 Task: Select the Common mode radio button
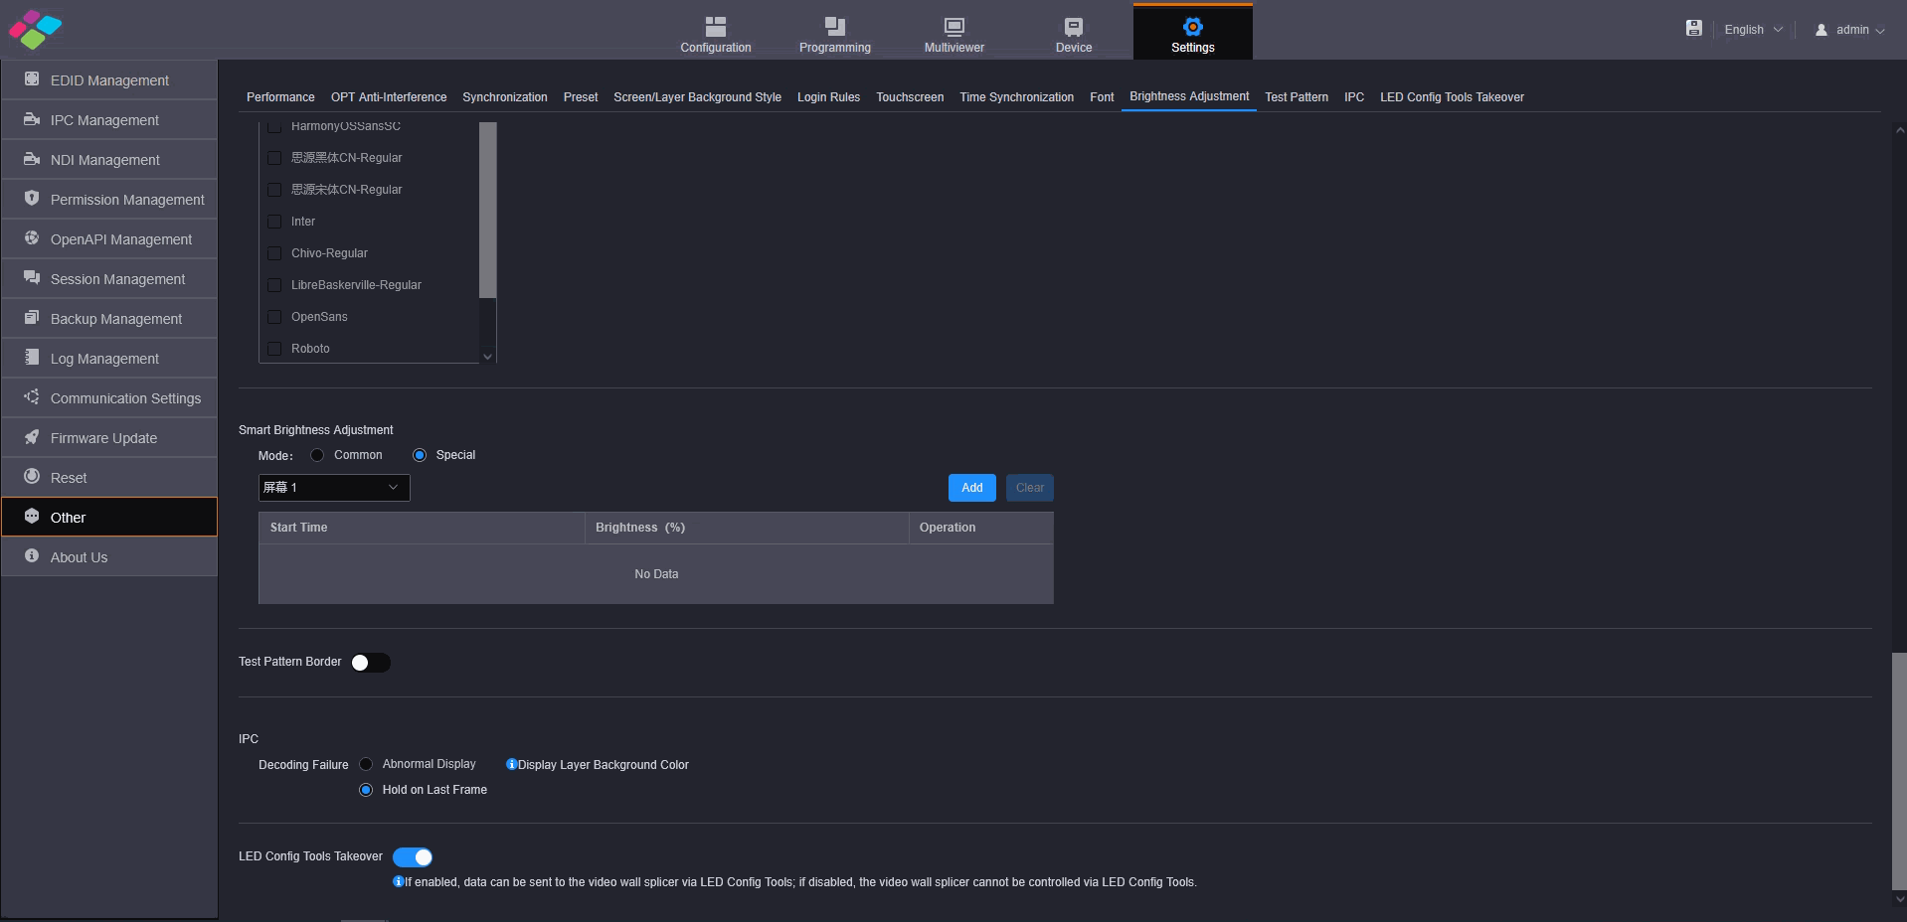click(317, 455)
